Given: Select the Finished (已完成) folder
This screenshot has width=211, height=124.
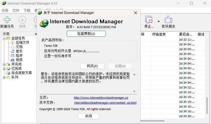Looking at the screenshot, I should (x=17, y=69).
